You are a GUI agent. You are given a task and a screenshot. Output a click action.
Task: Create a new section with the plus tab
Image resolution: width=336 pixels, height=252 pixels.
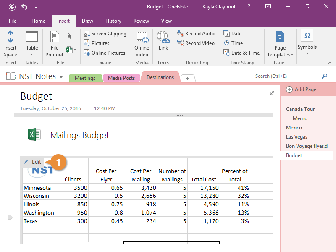[x=188, y=78]
